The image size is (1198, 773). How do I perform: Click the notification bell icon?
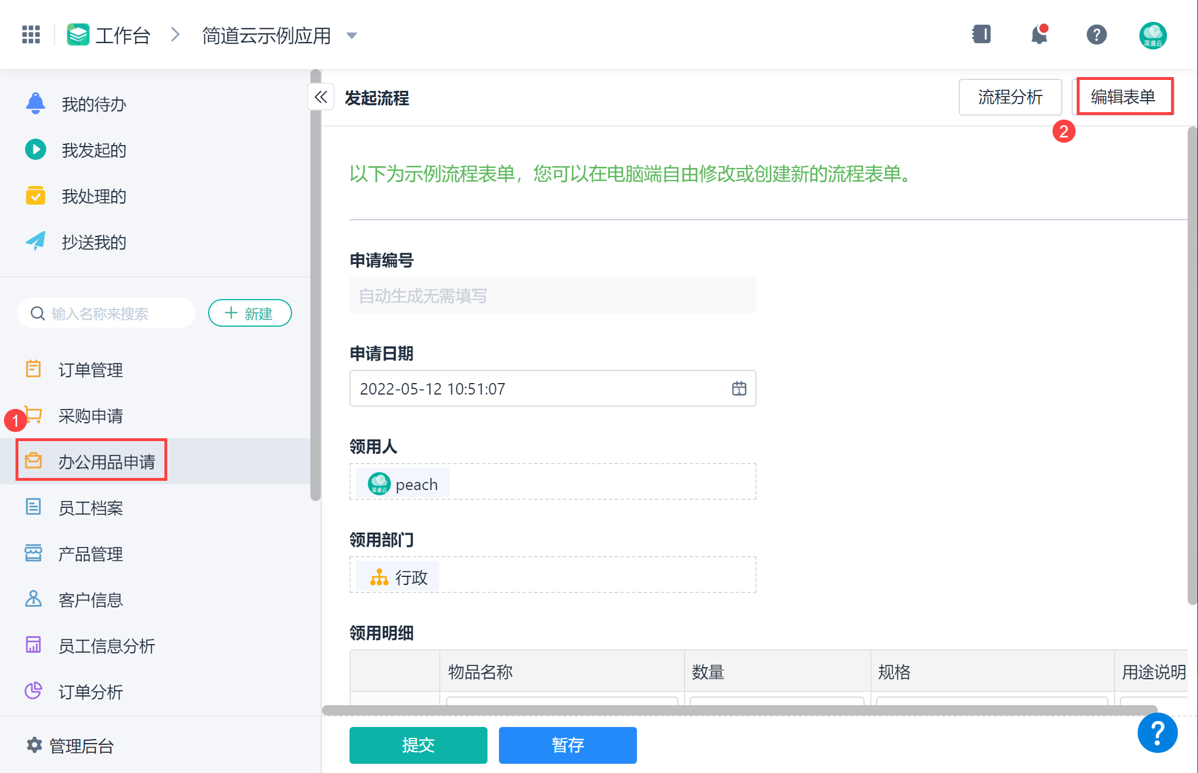(1039, 35)
